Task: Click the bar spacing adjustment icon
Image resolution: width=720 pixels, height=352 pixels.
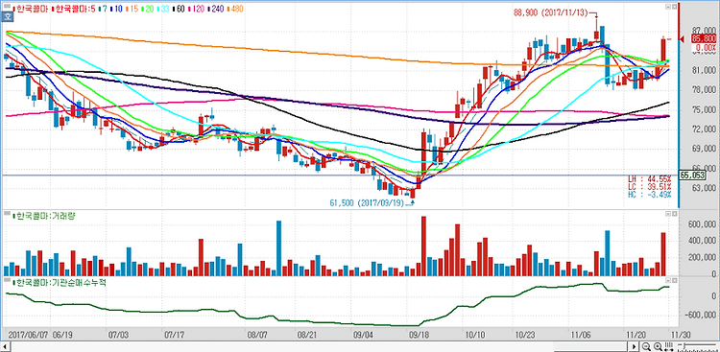Action: pos(668,346)
